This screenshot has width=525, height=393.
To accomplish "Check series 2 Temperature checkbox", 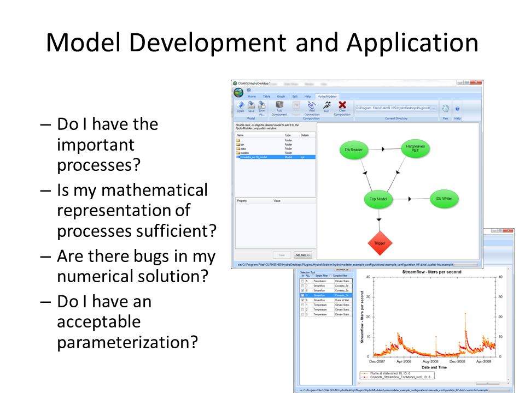I will tap(302, 309).
